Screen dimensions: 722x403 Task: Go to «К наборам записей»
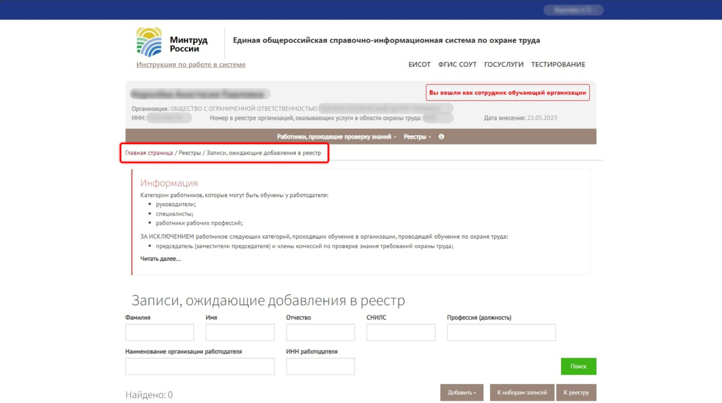point(522,393)
